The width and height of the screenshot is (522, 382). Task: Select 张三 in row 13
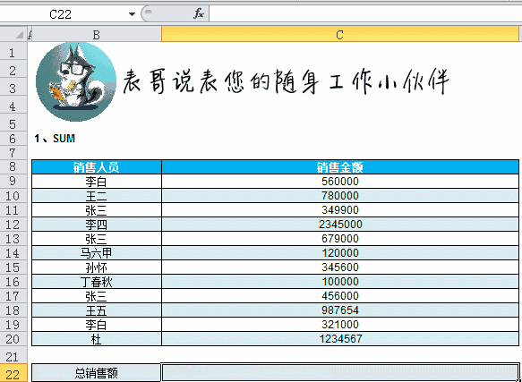(97, 239)
